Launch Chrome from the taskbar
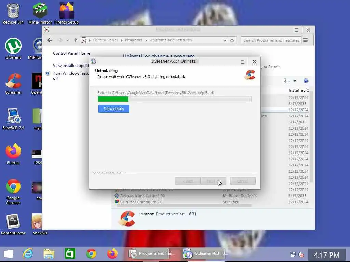Image resolution: width=350 pixels, height=262 pixels. 91,254
